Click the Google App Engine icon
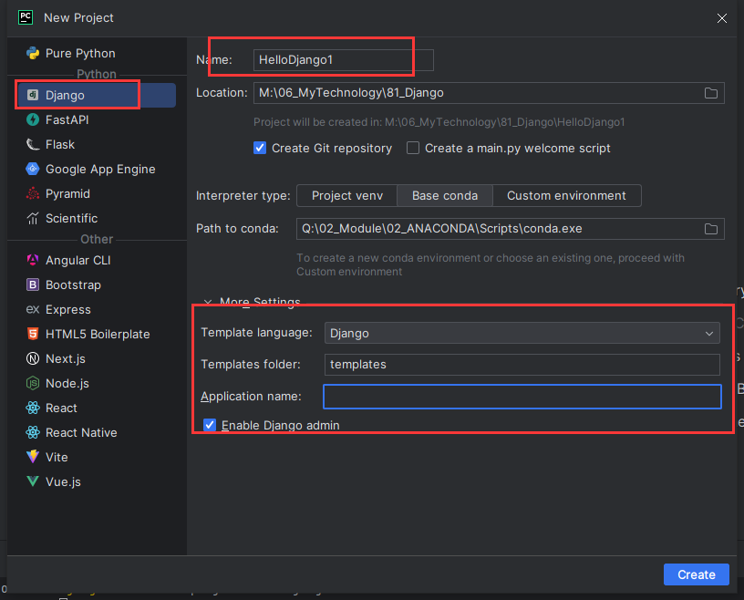Image resolution: width=744 pixels, height=600 pixels. 33,169
